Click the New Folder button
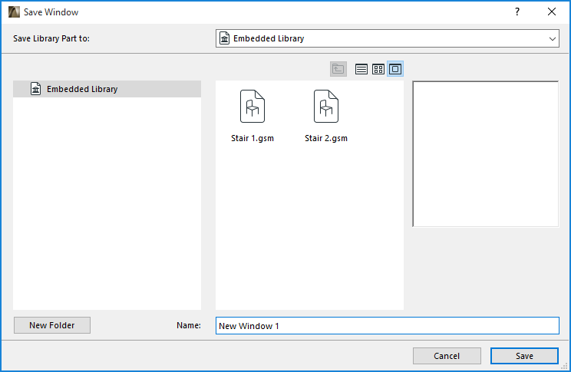 tap(52, 325)
